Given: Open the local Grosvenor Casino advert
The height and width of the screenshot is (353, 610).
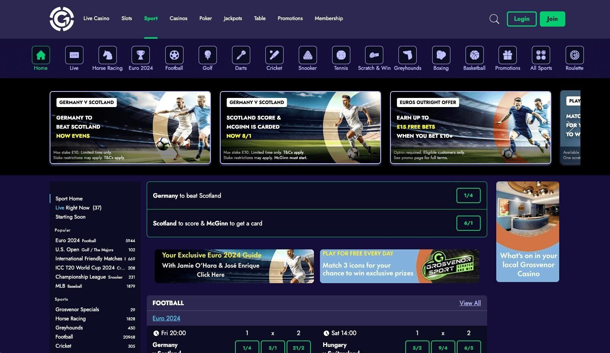Looking at the screenshot, I should tap(528, 232).
